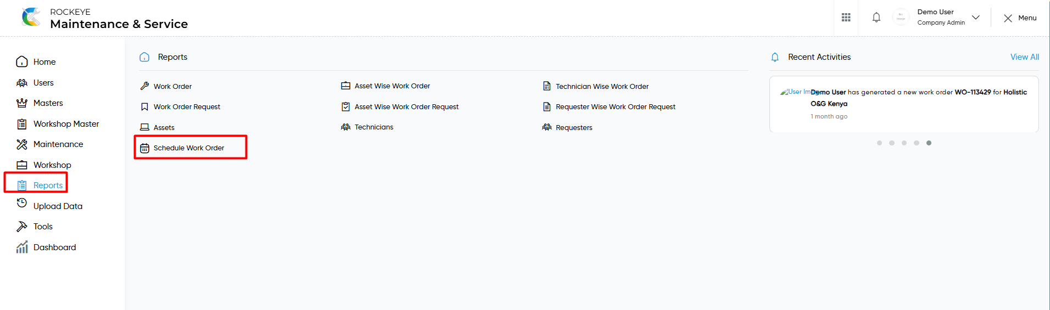Click the Maintenance tools icon
The width and height of the screenshot is (1050, 310).
coord(22,144)
